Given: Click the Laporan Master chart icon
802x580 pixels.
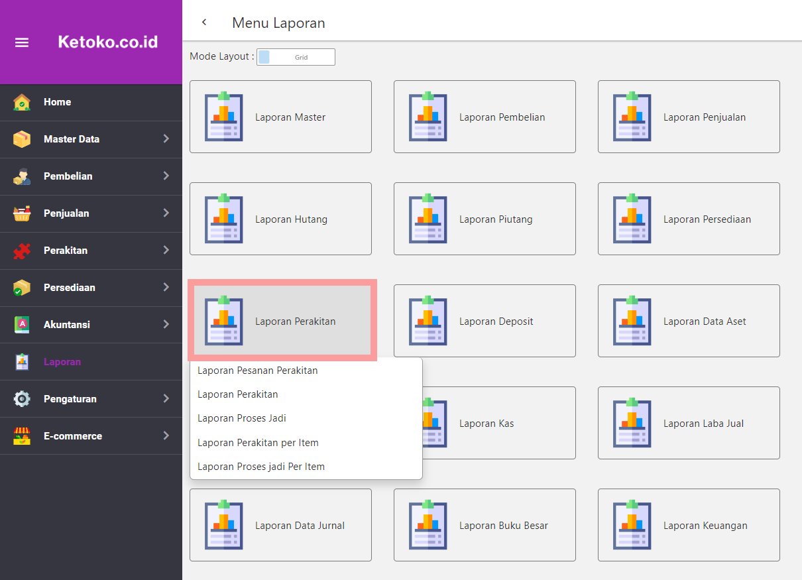Looking at the screenshot, I should pyautogui.click(x=224, y=117).
